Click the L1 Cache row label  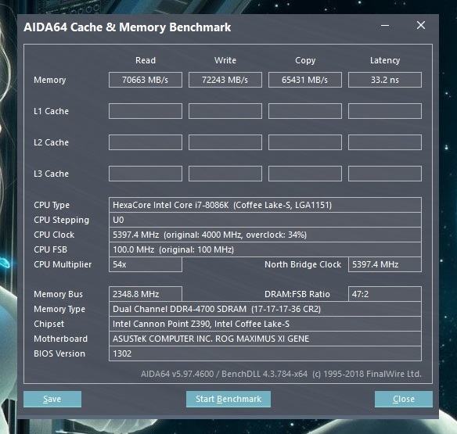point(52,111)
